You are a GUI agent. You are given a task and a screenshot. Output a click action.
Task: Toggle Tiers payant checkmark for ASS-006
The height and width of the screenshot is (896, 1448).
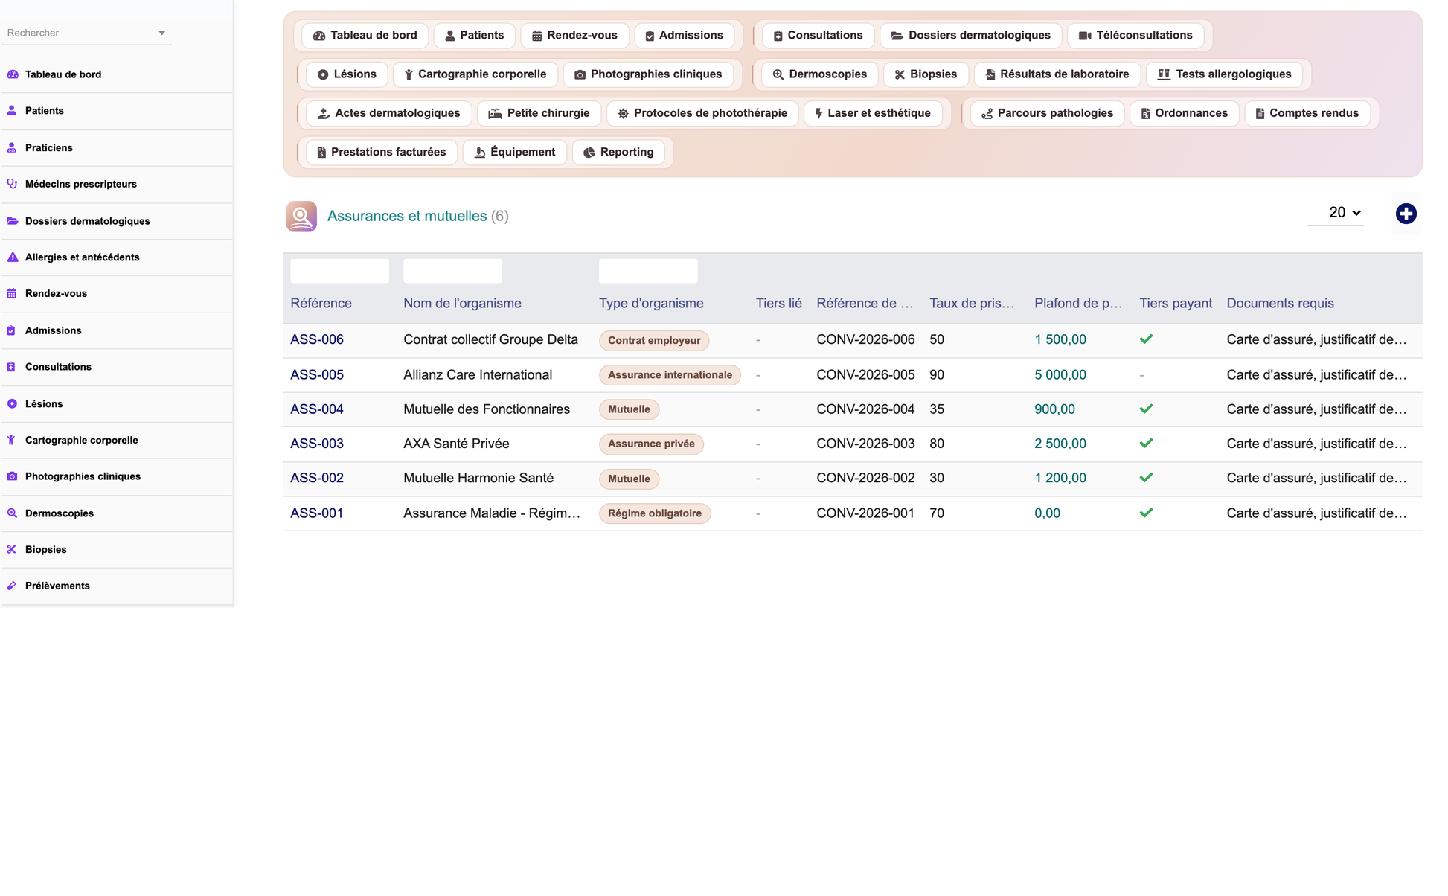pos(1146,339)
